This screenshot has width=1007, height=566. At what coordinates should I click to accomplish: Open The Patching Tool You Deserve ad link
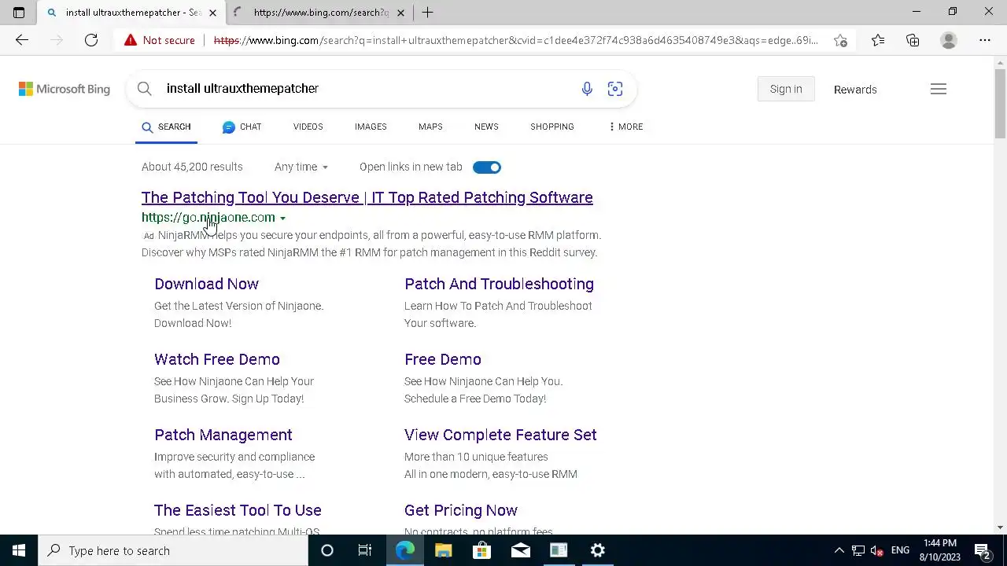pyautogui.click(x=367, y=197)
